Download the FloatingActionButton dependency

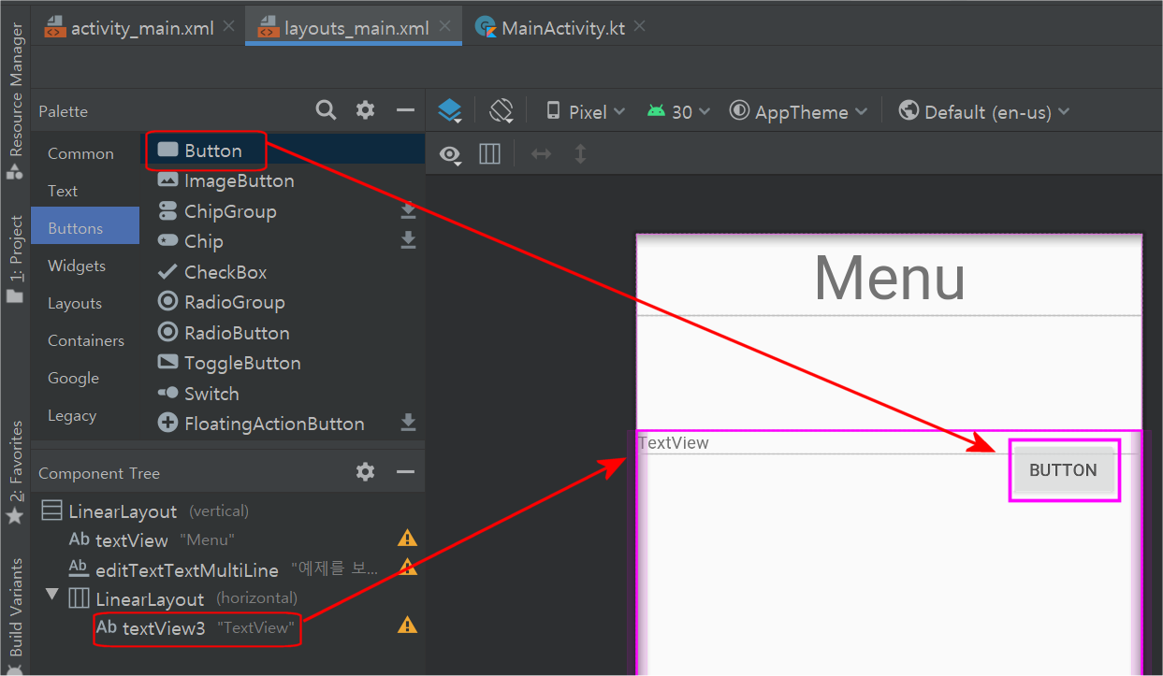tap(408, 423)
